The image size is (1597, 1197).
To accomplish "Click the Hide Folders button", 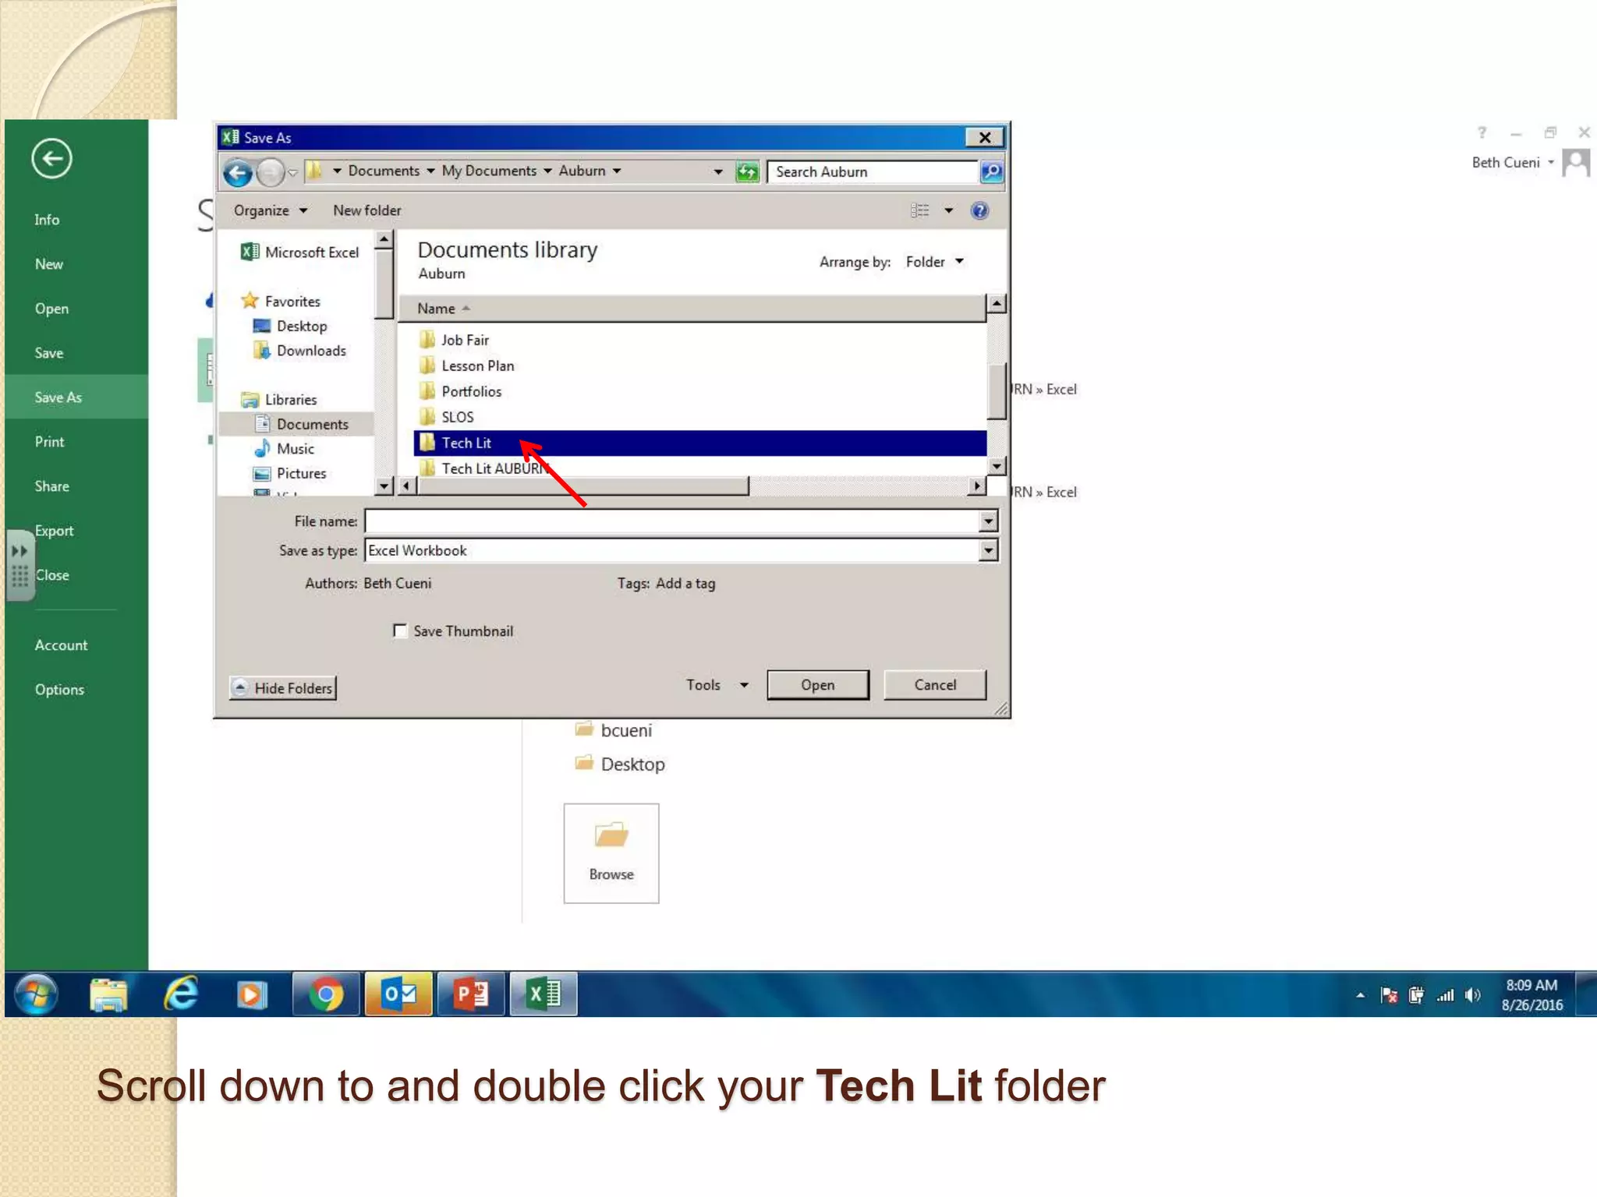I will tap(283, 688).
